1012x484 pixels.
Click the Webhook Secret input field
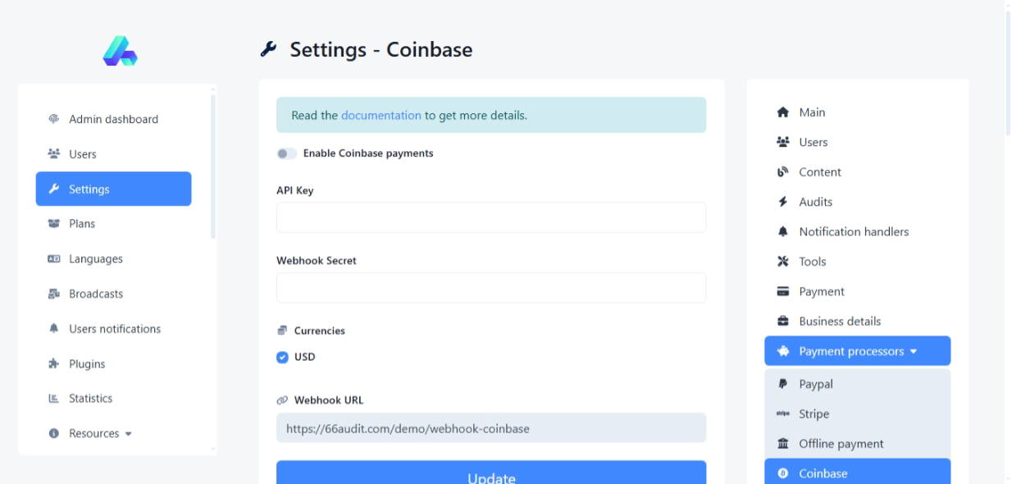pos(490,288)
